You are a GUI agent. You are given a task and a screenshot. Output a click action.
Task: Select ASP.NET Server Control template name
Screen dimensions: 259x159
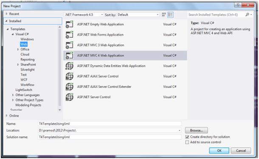tap(94, 97)
